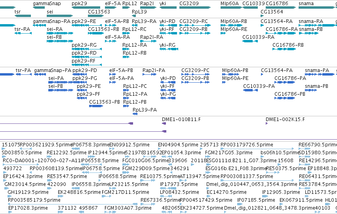Click the RpL39-RA transcript label
The width and height of the screenshot is (337, 214).
(144, 21)
